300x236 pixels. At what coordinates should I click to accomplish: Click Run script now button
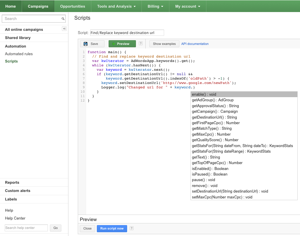click(x=112, y=229)
